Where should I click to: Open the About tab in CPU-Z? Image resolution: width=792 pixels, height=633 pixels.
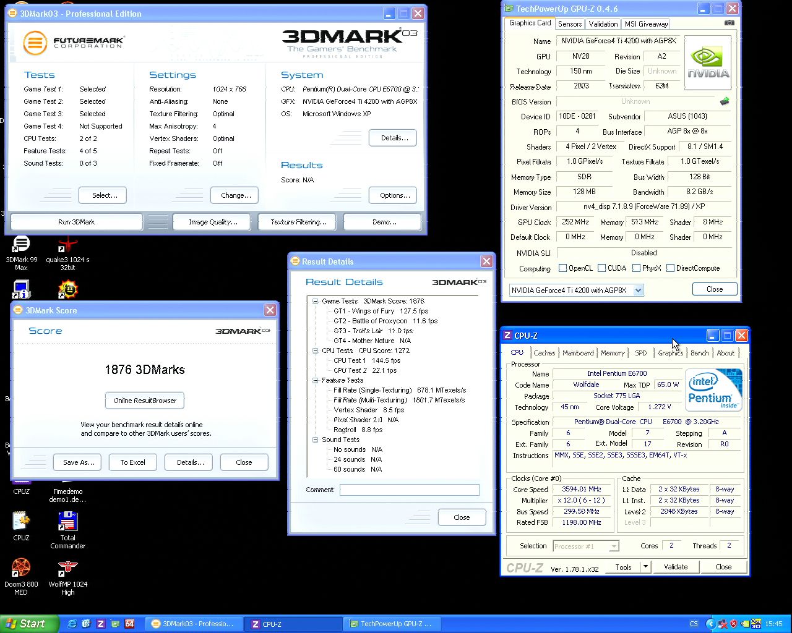point(726,353)
